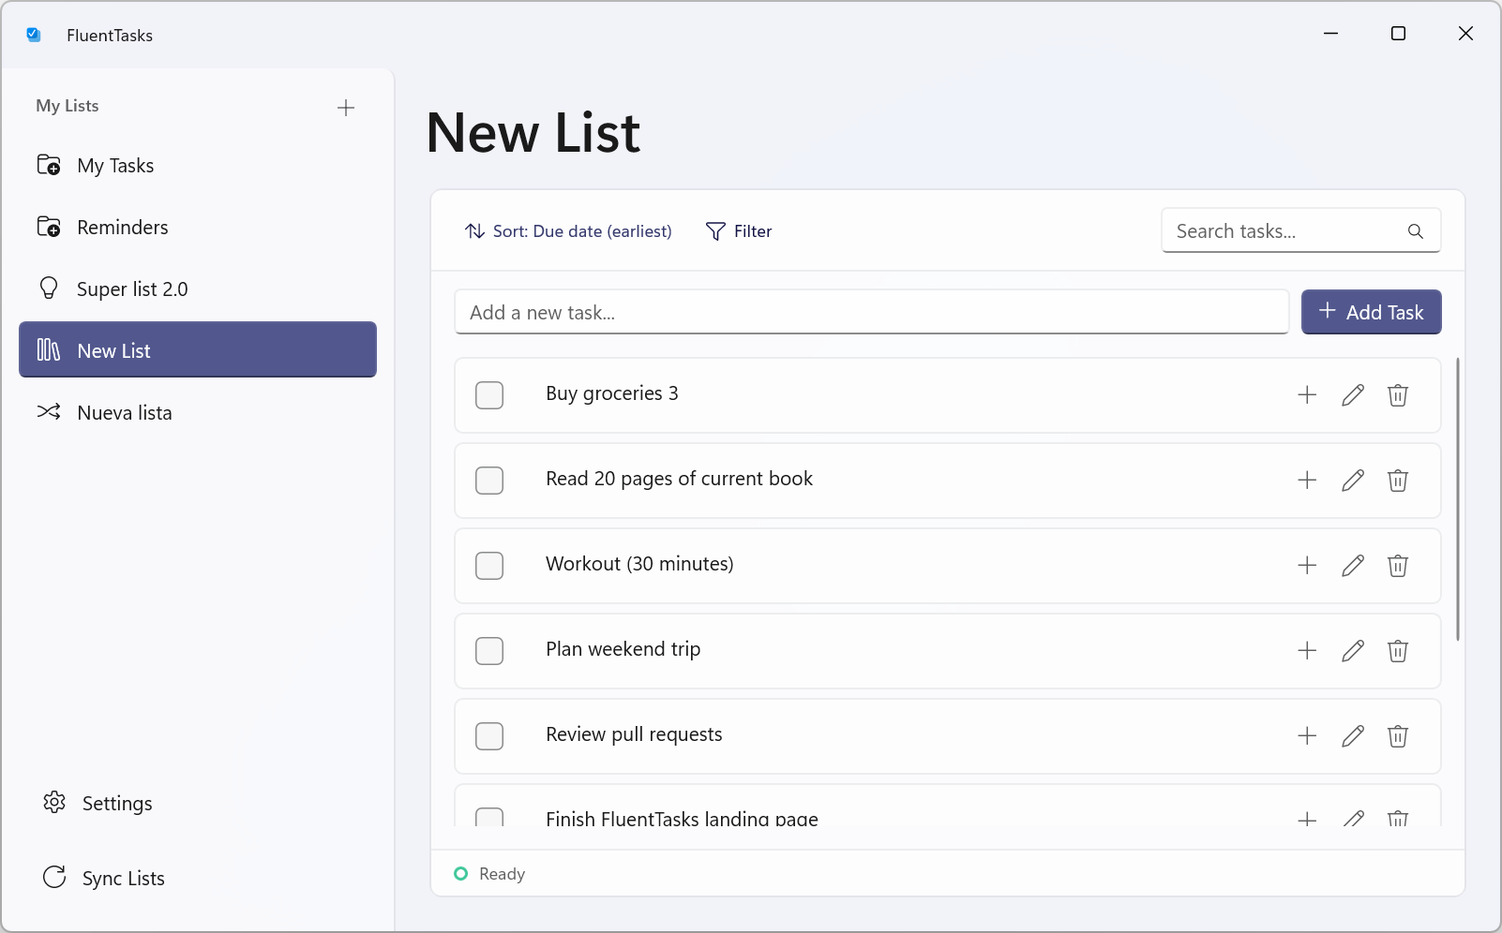Switch to the Nueva lista list

[125, 413]
